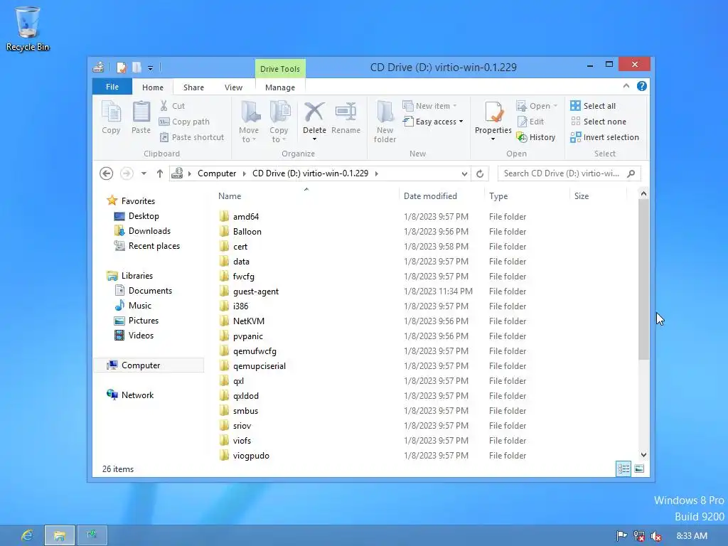
Task: Go up one level with Up arrow
Action: pyautogui.click(x=160, y=173)
